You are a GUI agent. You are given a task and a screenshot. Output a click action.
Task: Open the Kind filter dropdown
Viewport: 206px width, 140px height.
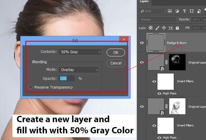tap(151, 11)
